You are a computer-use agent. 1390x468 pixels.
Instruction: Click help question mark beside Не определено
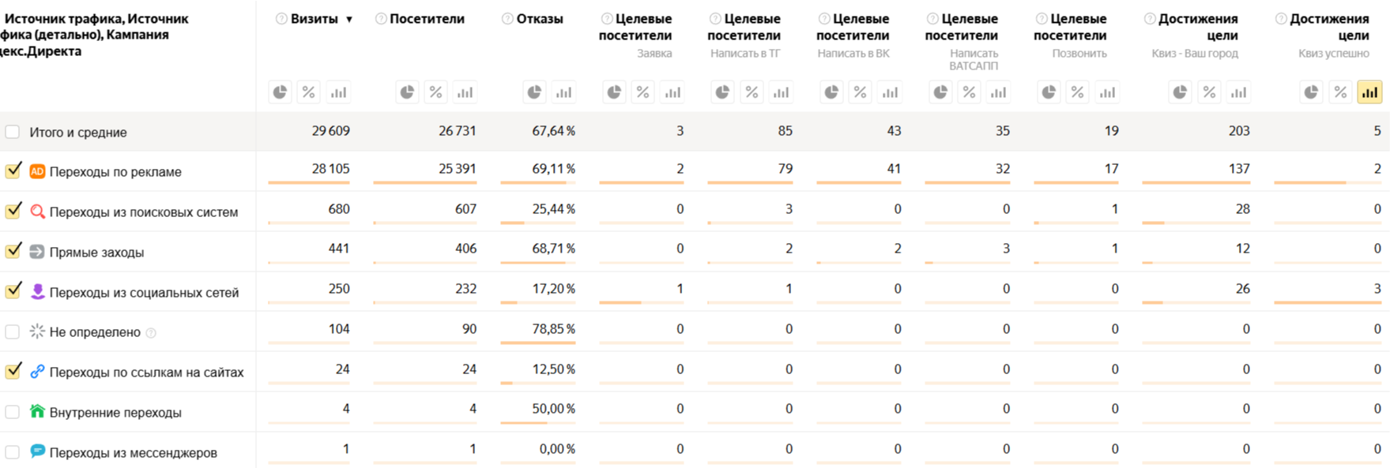[x=151, y=333]
